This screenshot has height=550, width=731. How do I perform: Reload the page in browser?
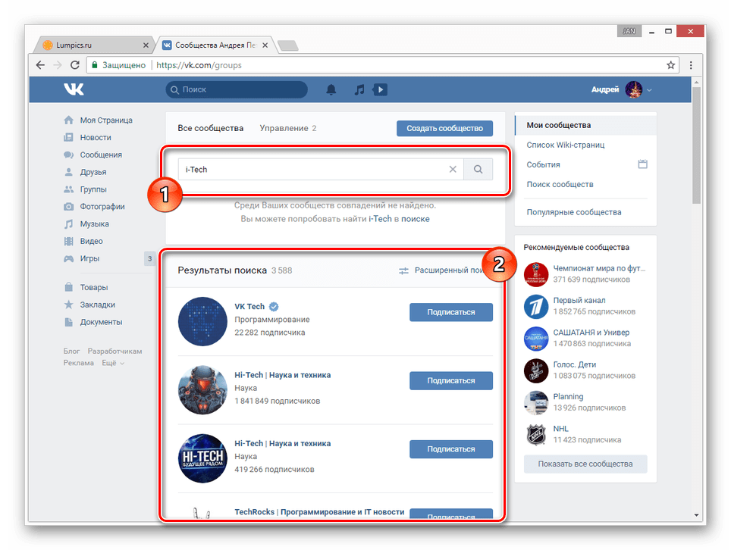point(74,65)
